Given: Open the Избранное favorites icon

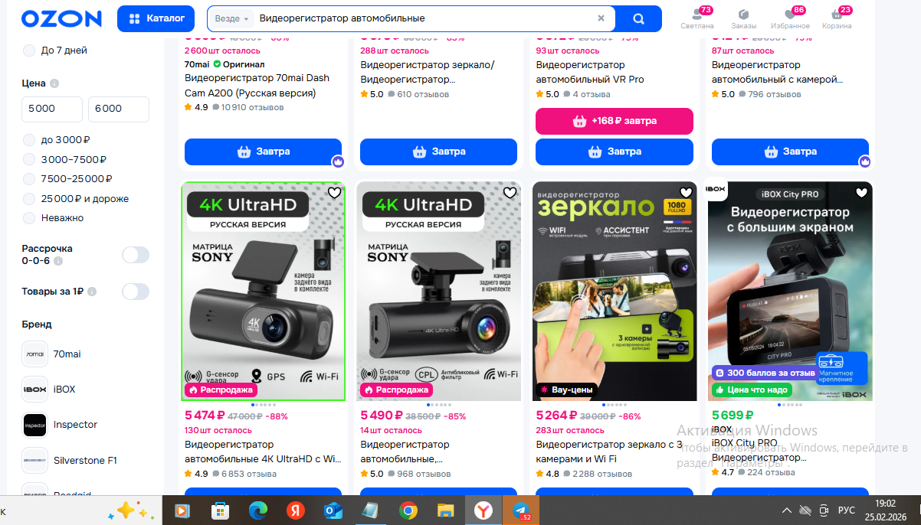Looking at the screenshot, I should [790, 18].
